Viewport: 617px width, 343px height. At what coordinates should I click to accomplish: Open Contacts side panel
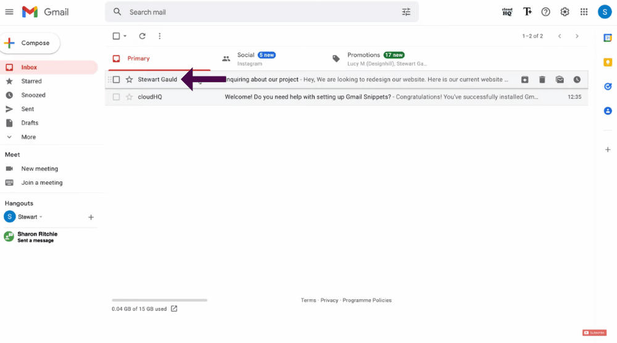pos(608,111)
